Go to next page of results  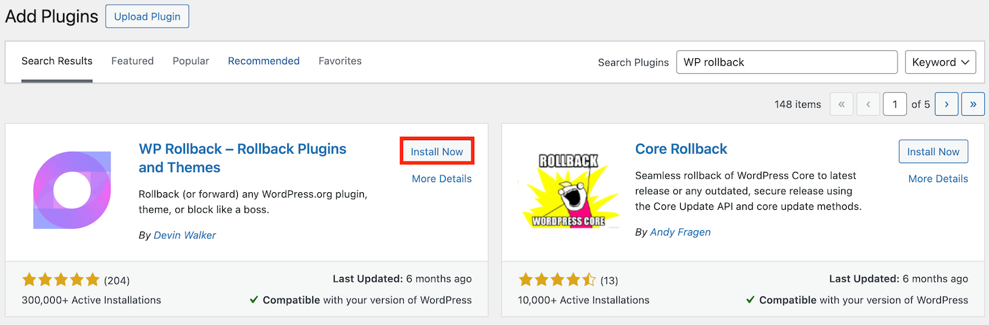(x=946, y=104)
